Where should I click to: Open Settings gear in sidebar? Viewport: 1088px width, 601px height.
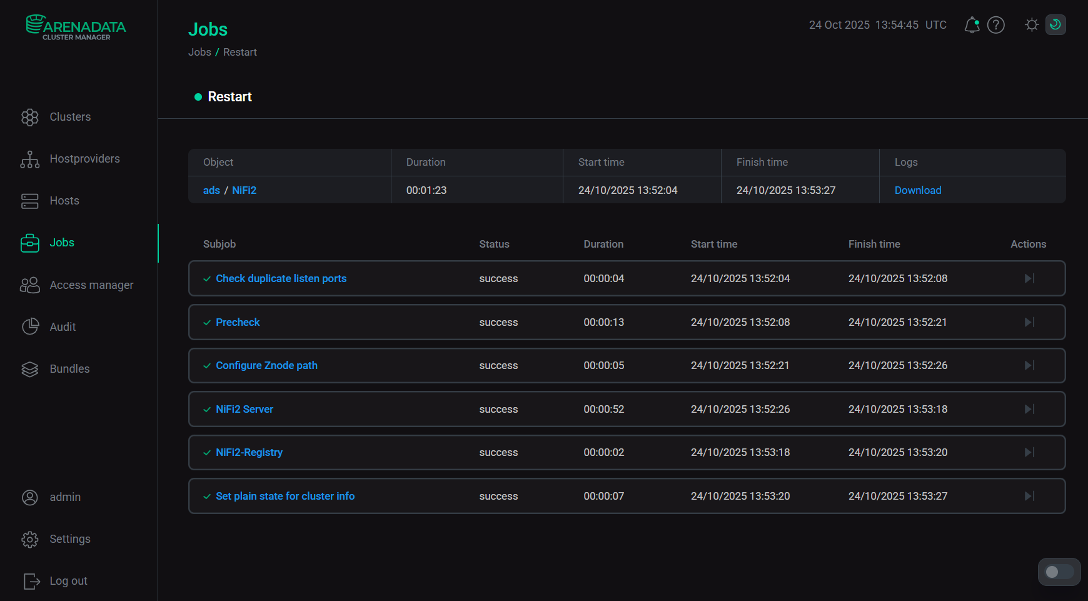pyautogui.click(x=30, y=539)
